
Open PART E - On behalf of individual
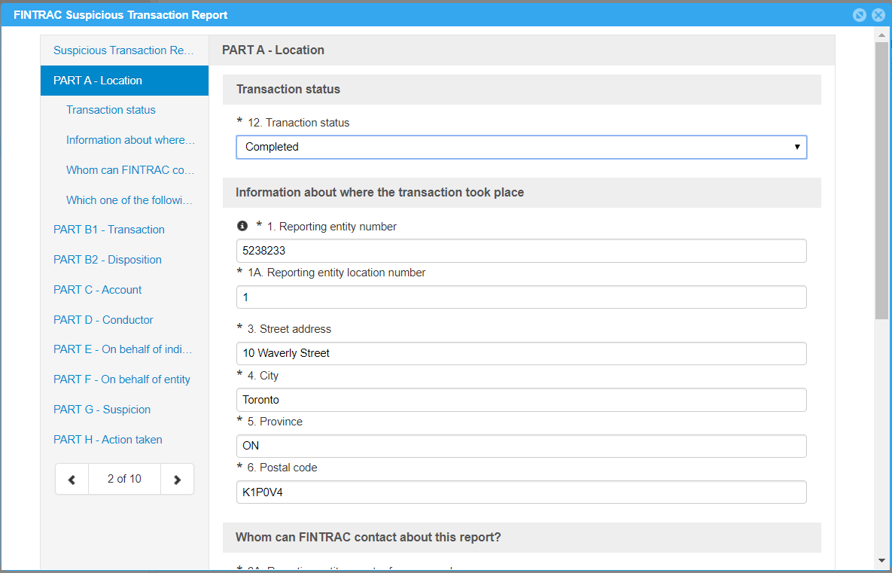click(x=123, y=349)
